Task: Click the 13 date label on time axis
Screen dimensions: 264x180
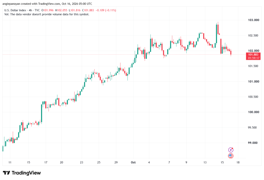Action: click(x=205, y=162)
